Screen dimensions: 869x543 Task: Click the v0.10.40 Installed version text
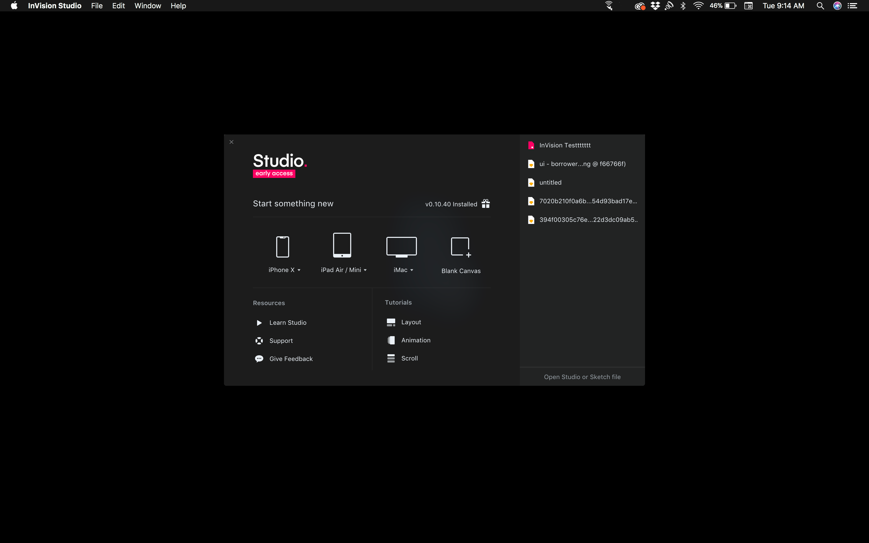pyautogui.click(x=451, y=204)
